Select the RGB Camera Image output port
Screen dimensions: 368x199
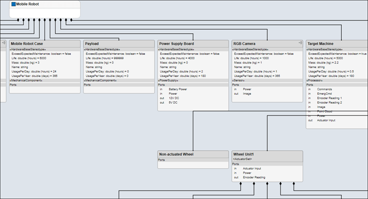(x=248, y=94)
